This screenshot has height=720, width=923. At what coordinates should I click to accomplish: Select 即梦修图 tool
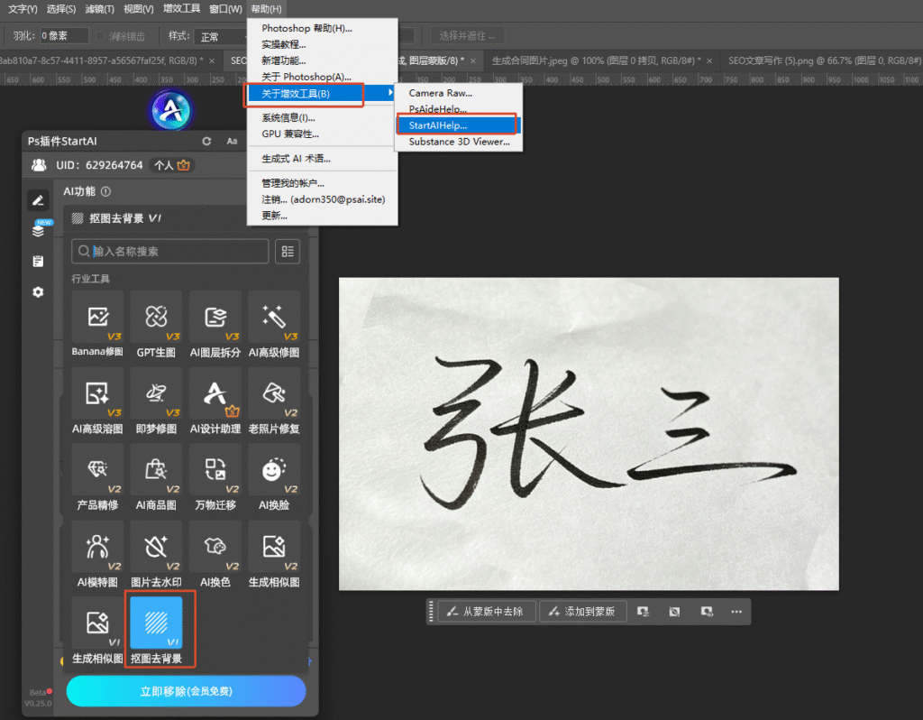[x=156, y=402]
